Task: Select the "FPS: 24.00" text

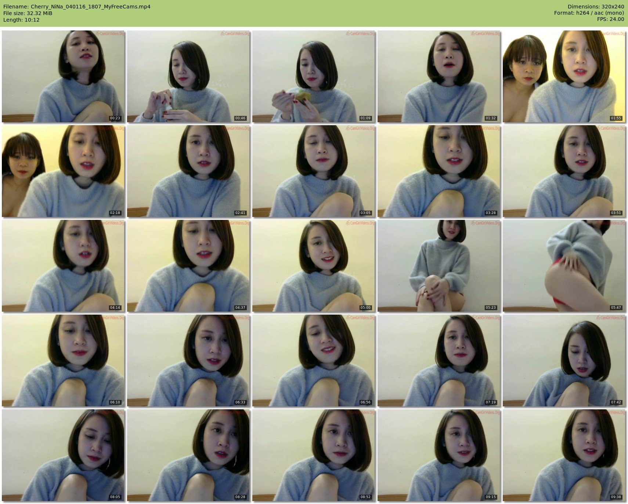Action: pyautogui.click(x=610, y=20)
